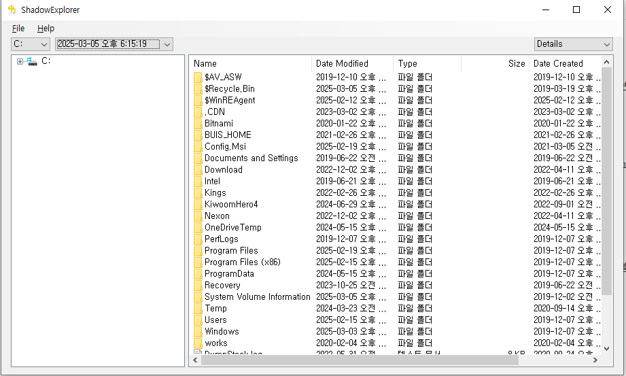Screen dimensions: 626x376
Task: Click the vertical scrollbar down arrow
Action: coord(606,348)
